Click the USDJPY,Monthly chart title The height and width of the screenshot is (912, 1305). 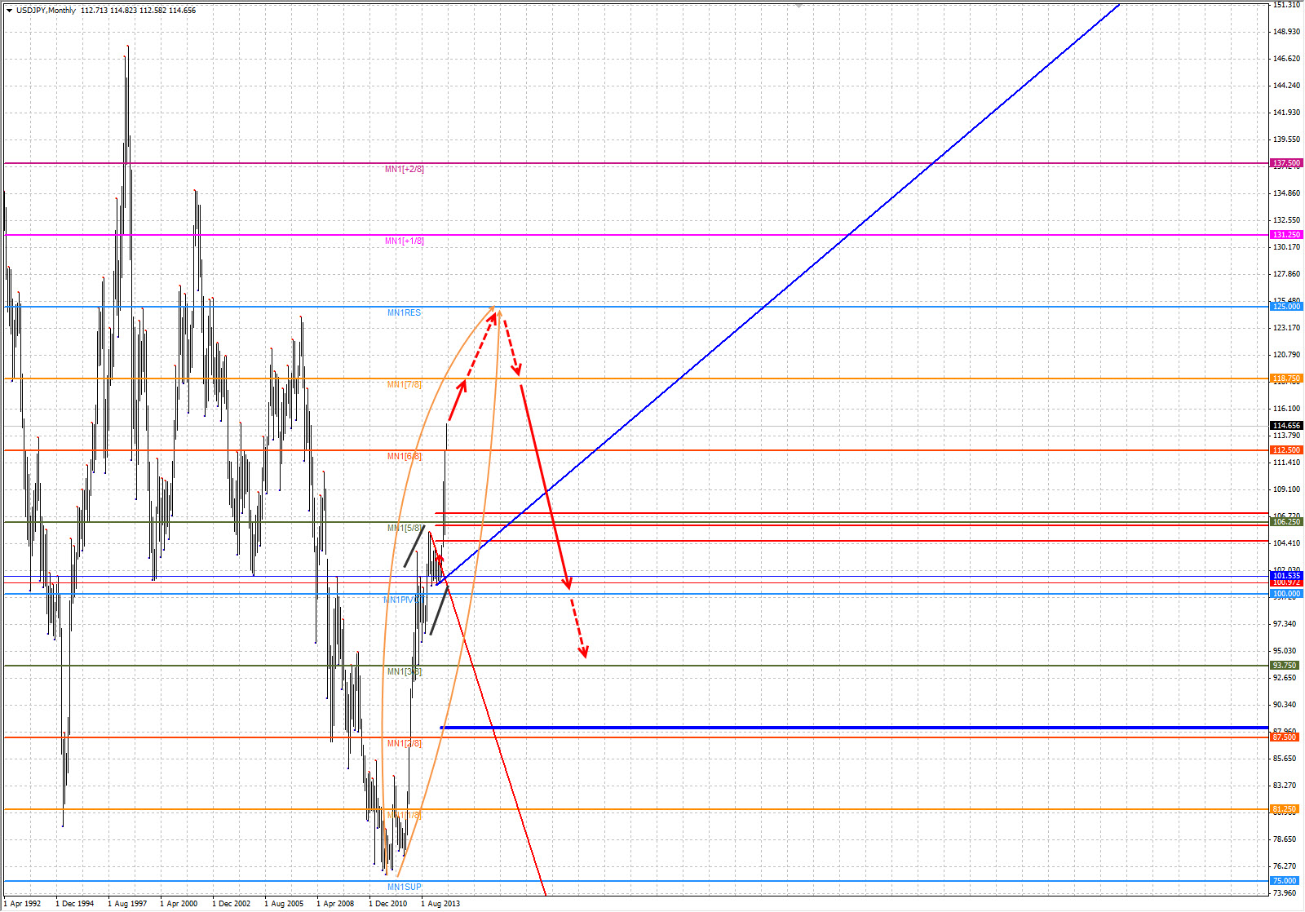[46, 11]
